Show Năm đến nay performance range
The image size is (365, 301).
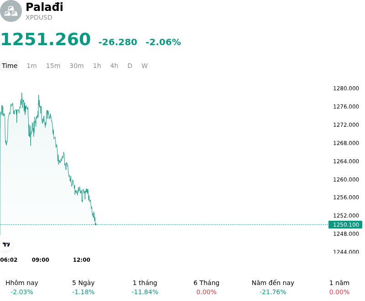(x=273, y=287)
